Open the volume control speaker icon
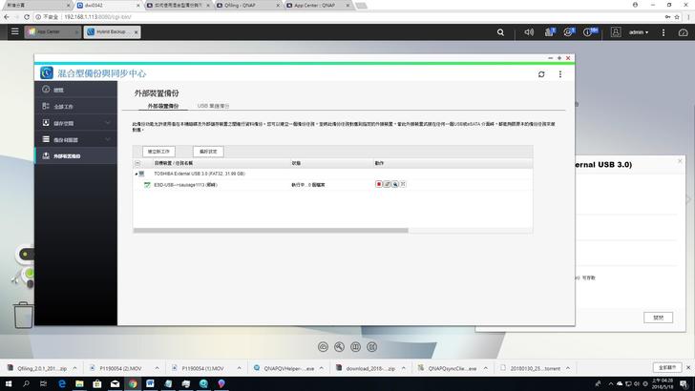 pyautogui.click(x=529, y=32)
